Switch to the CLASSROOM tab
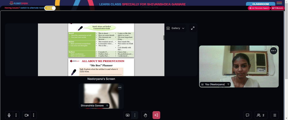Screen dimensions: 288x120 [260, 4]
